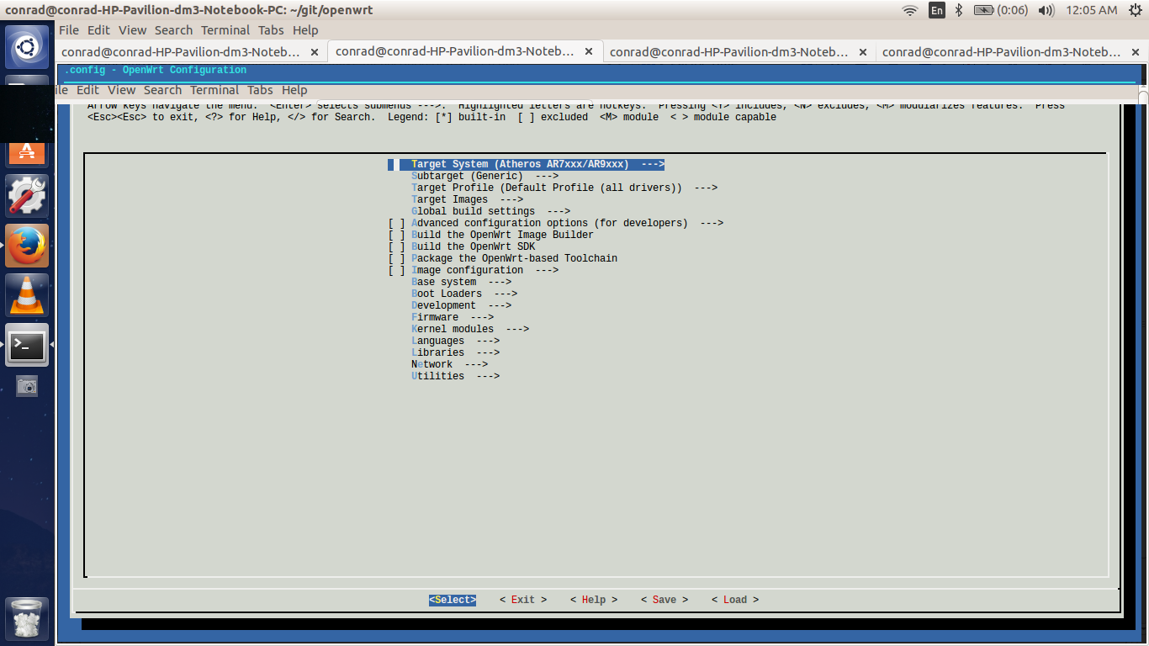
Task: Open the Tabs menu in the top menu bar
Action: click(271, 30)
